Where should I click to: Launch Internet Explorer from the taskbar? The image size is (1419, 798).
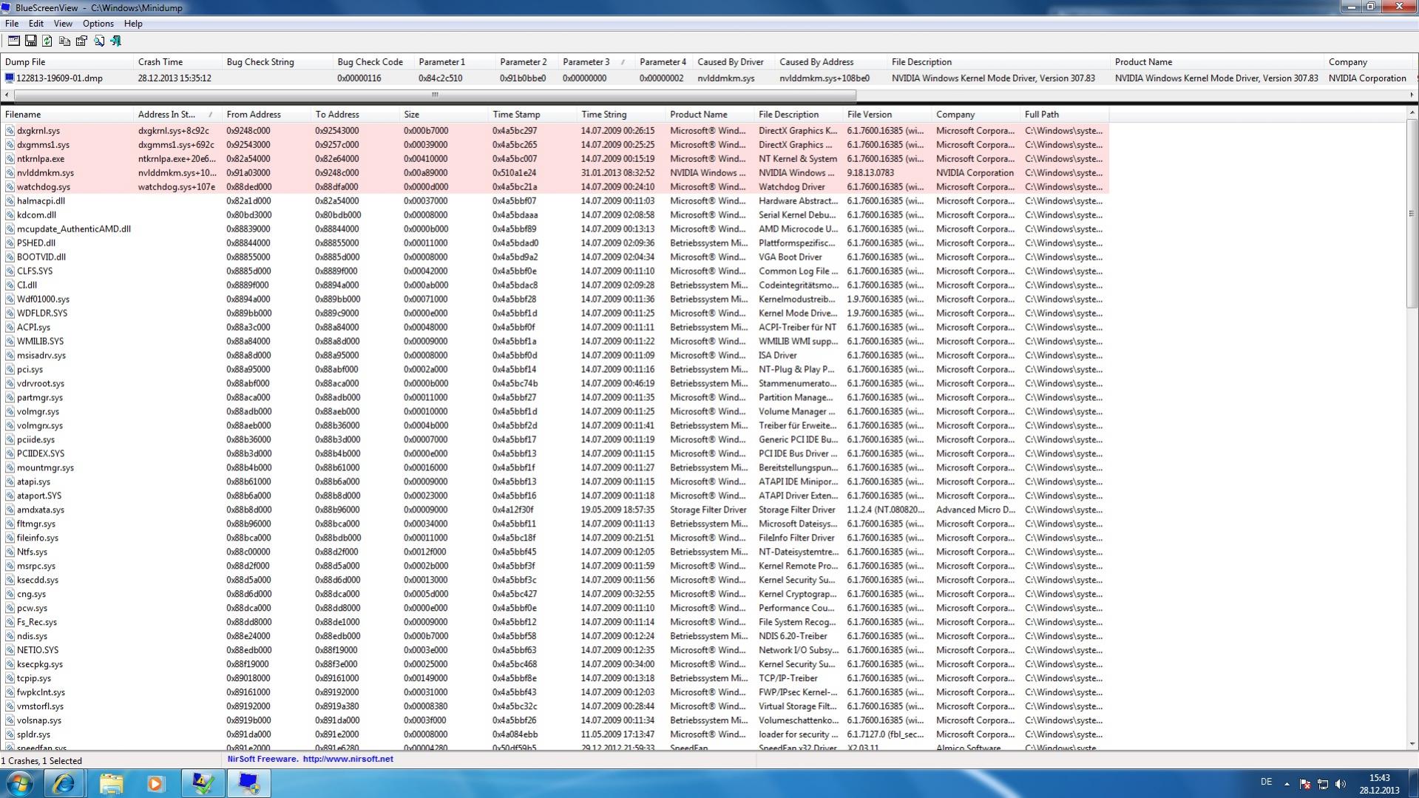click(x=64, y=783)
